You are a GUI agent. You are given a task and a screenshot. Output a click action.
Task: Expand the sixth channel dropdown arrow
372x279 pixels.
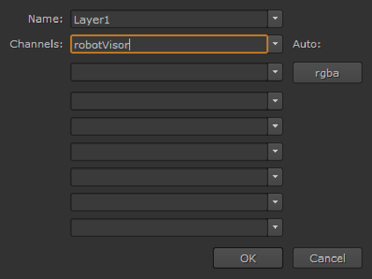pyautogui.click(x=275, y=177)
